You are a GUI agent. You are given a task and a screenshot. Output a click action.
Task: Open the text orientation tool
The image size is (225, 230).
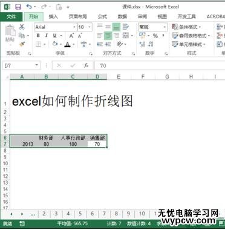(x=120, y=44)
